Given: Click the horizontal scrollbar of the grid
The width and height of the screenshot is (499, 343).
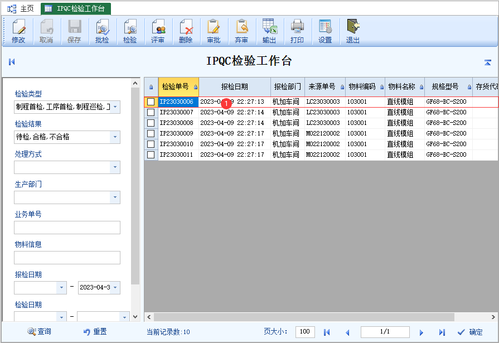Looking at the screenshot, I should (304, 317).
